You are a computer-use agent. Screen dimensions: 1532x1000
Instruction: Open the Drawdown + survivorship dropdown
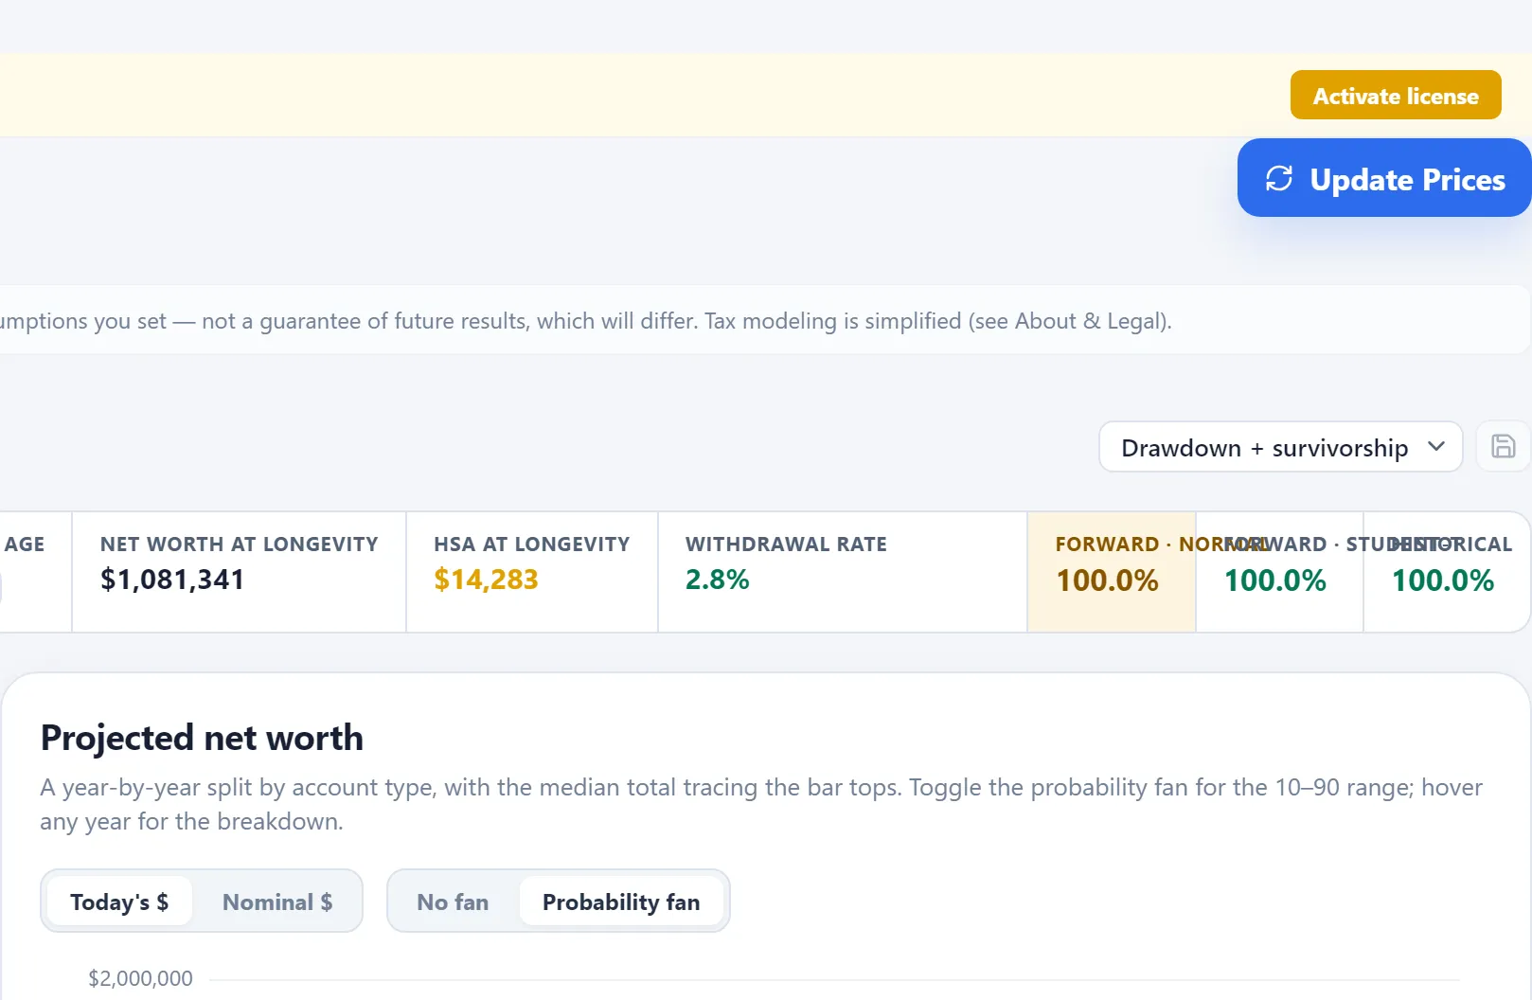1280,447
